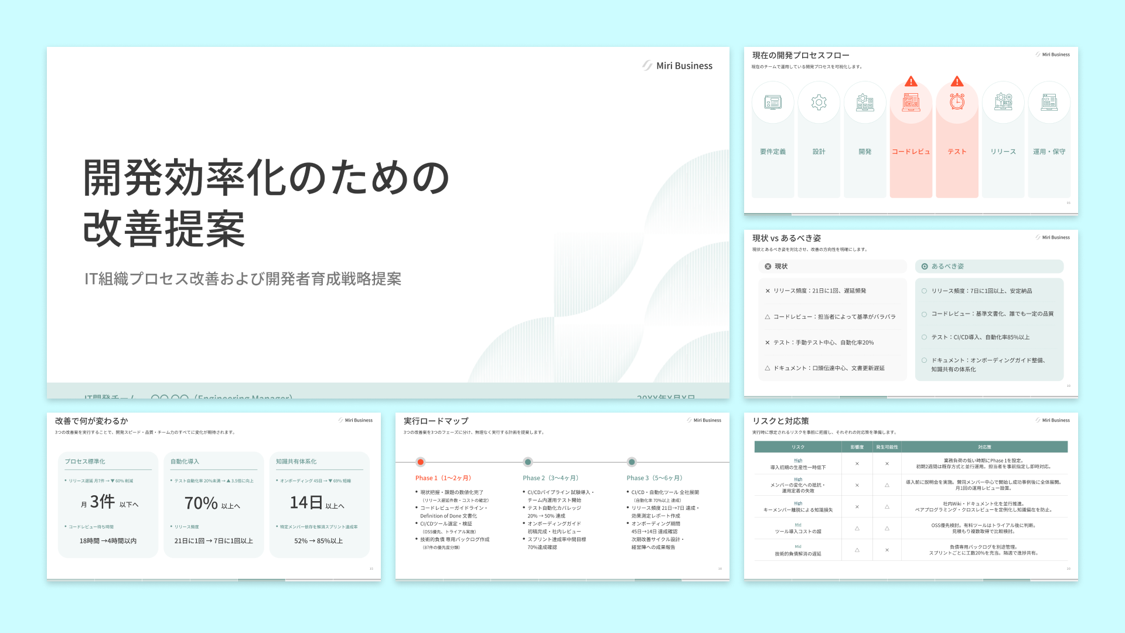Click the 運用・保守 step icon
1125x633 pixels.
[1049, 103]
